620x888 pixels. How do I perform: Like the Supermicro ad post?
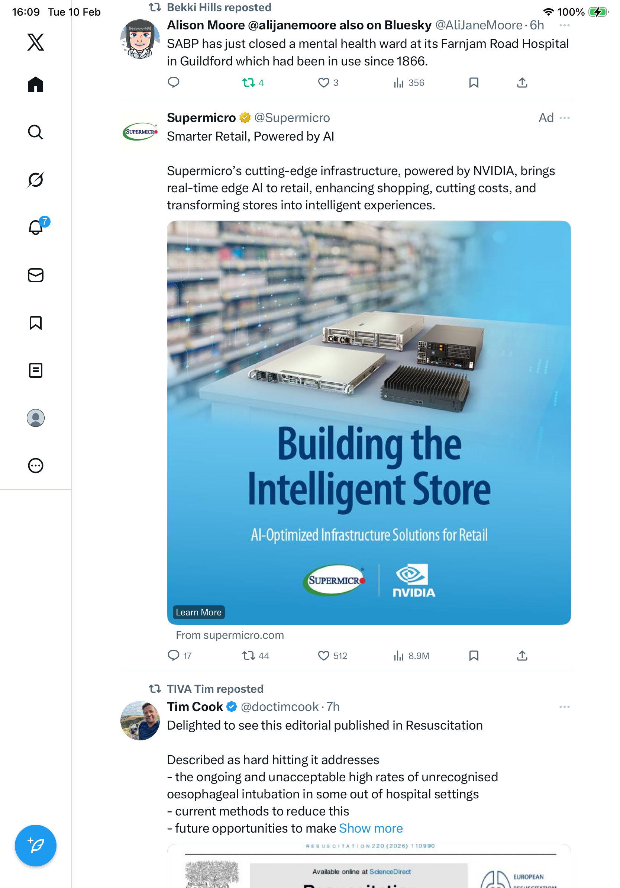point(323,656)
